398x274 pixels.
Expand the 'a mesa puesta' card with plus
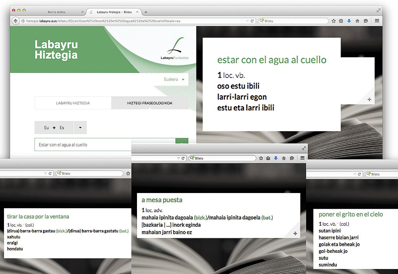pyautogui.click(x=295, y=234)
